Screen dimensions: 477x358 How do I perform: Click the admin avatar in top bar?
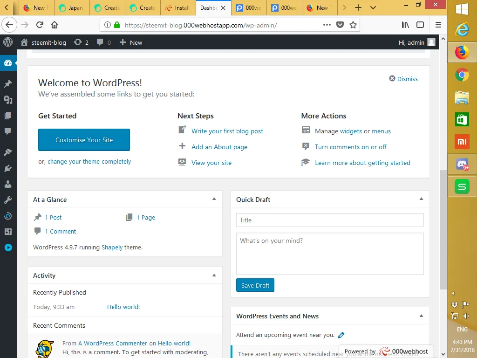[x=431, y=42]
